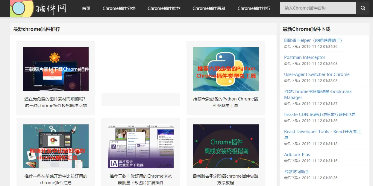
Task: Open User-Agent Switcher for Chrome link
Action: 317,74
